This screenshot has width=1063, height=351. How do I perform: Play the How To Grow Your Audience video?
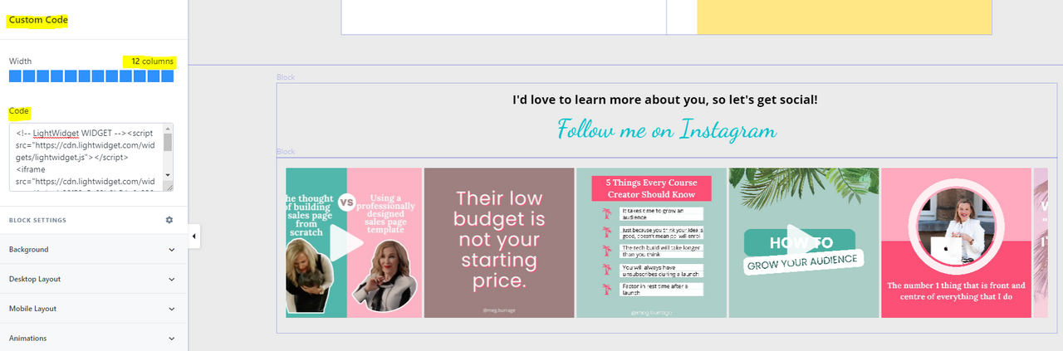[803, 242]
